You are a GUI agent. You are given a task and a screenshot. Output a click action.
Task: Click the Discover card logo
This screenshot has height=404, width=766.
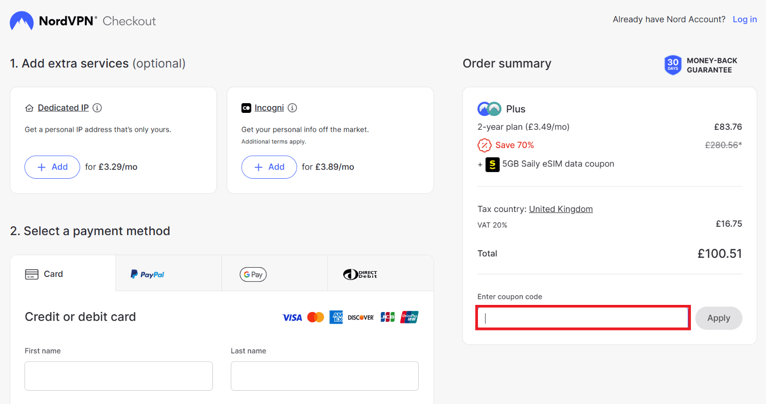click(x=361, y=318)
